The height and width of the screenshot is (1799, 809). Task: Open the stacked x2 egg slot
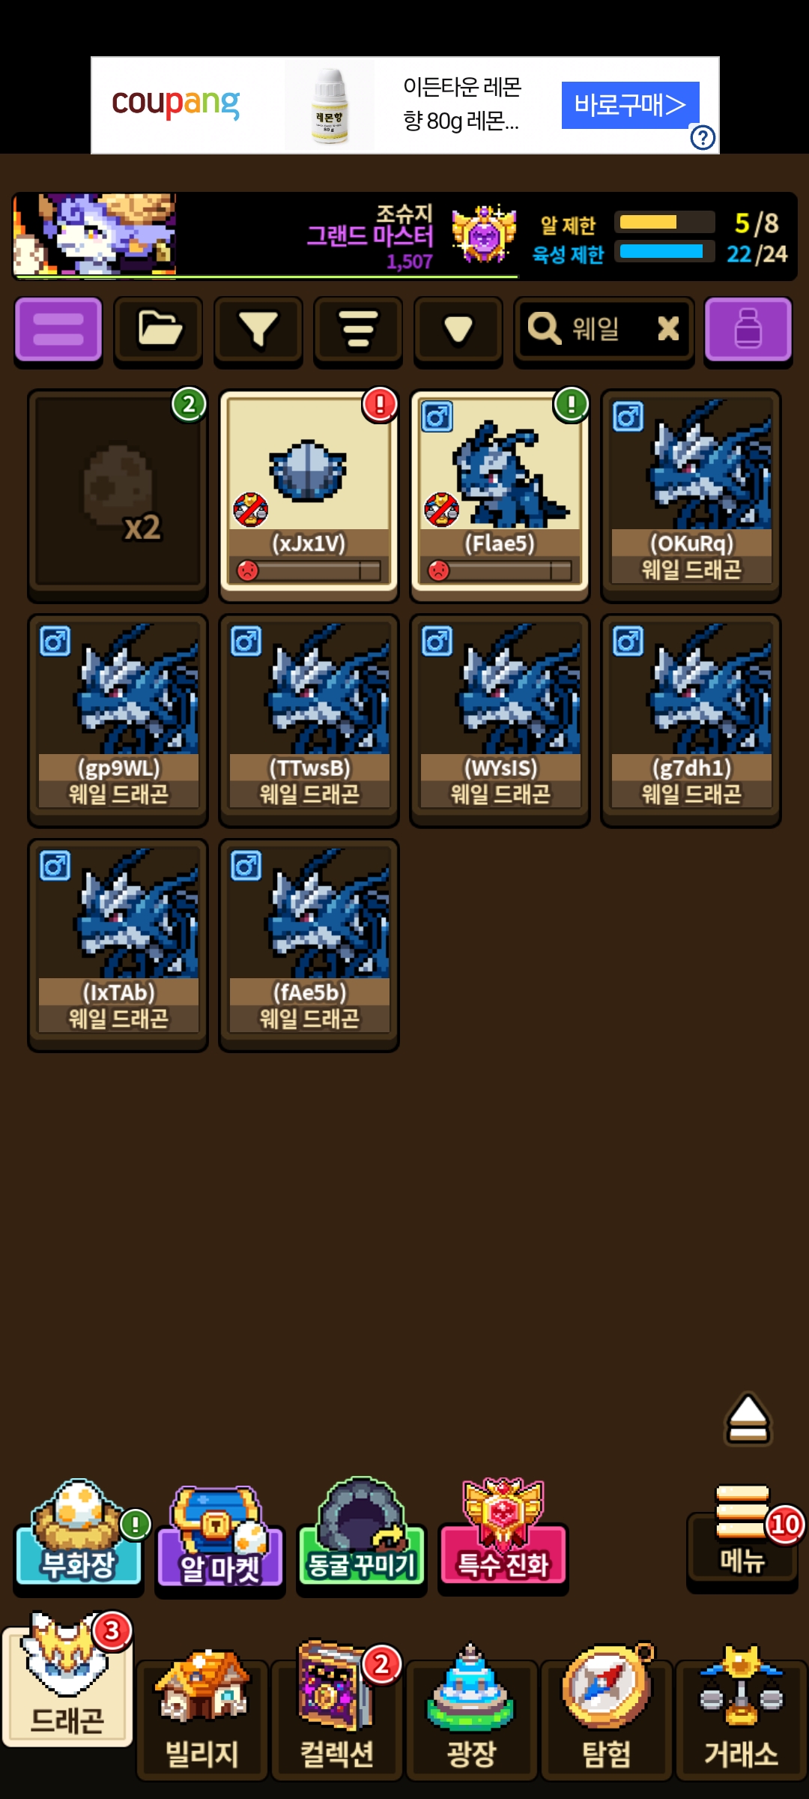pos(118,495)
